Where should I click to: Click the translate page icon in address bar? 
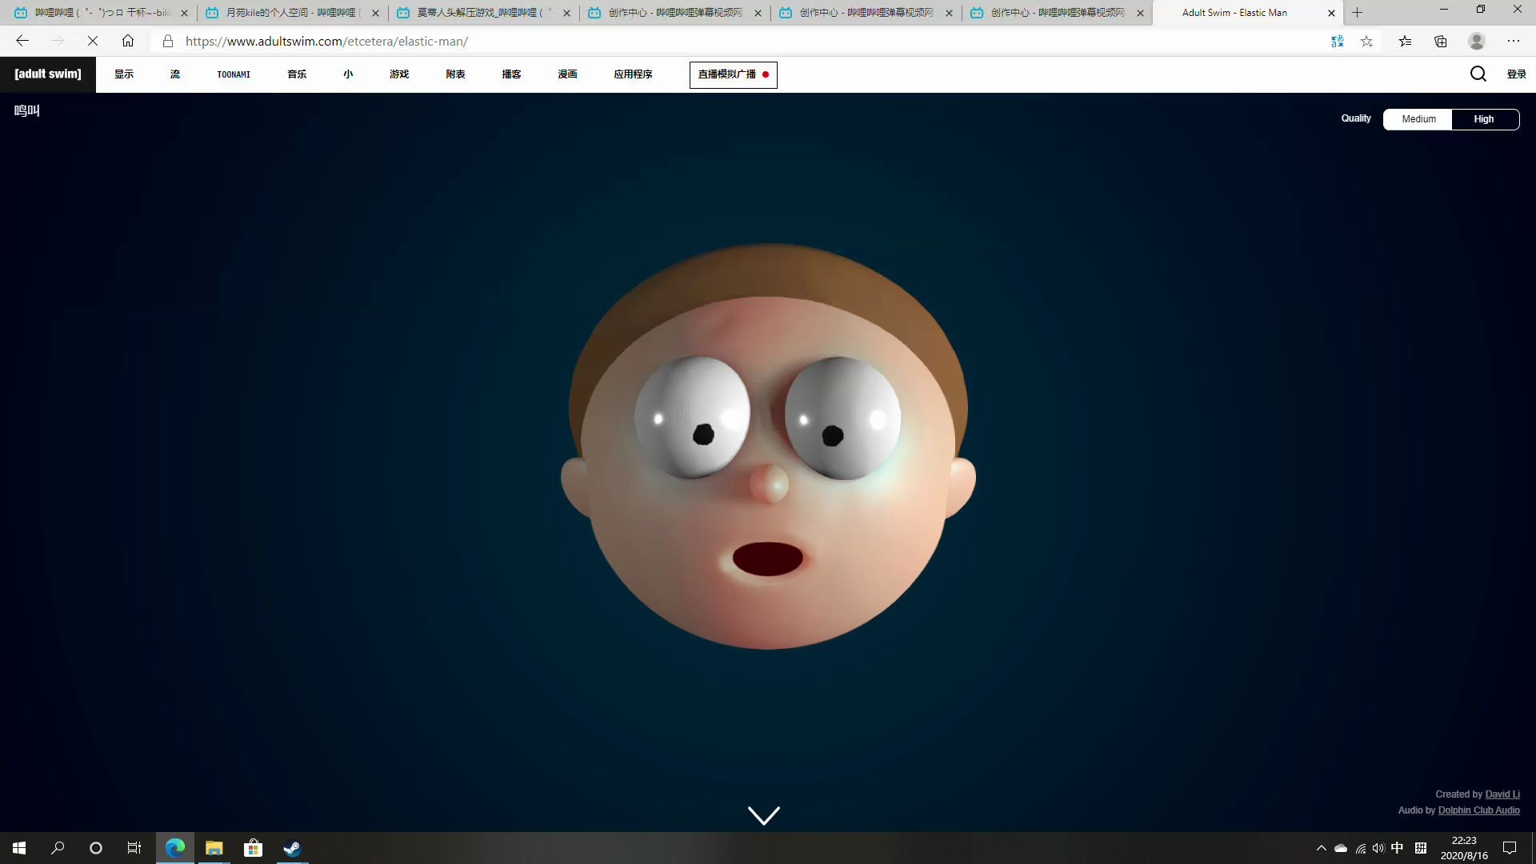(x=1337, y=41)
